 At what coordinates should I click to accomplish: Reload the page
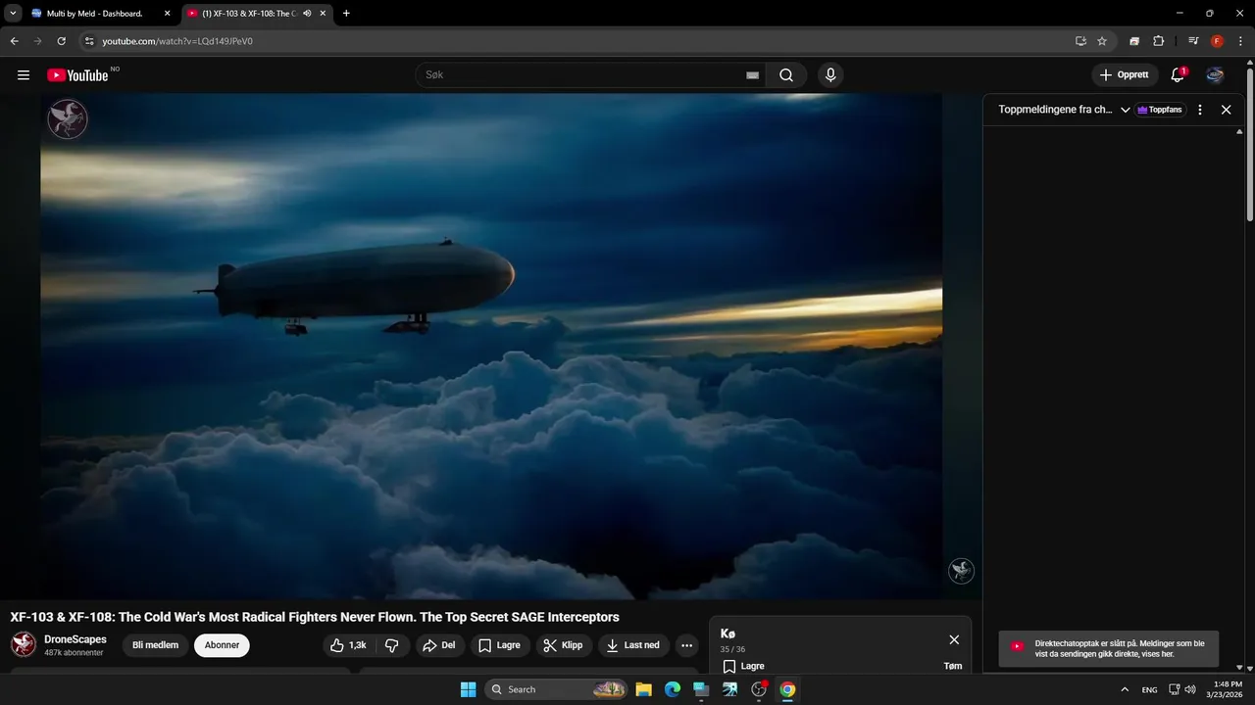pos(61,41)
